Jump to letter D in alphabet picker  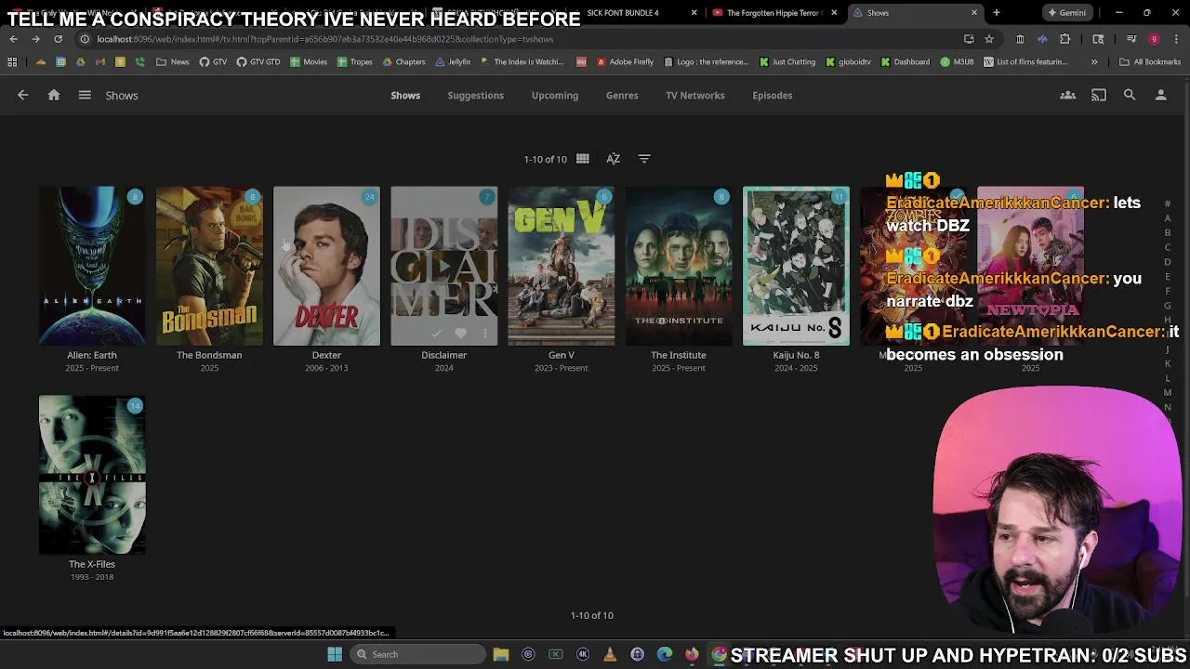pyautogui.click(x=1168, y=262)
